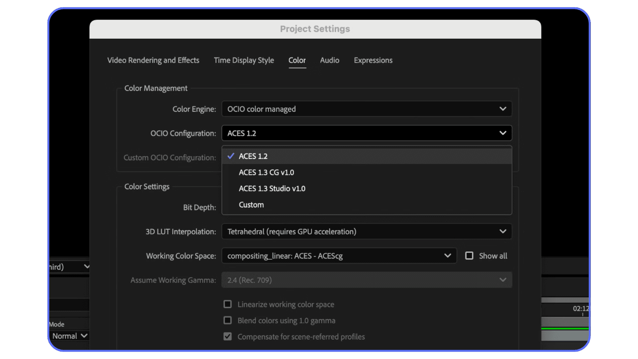This screenshot has height=359, width=638.
Task: Switch to the Expressions tab
Action: pyautogui.click(x=373, y=60)
